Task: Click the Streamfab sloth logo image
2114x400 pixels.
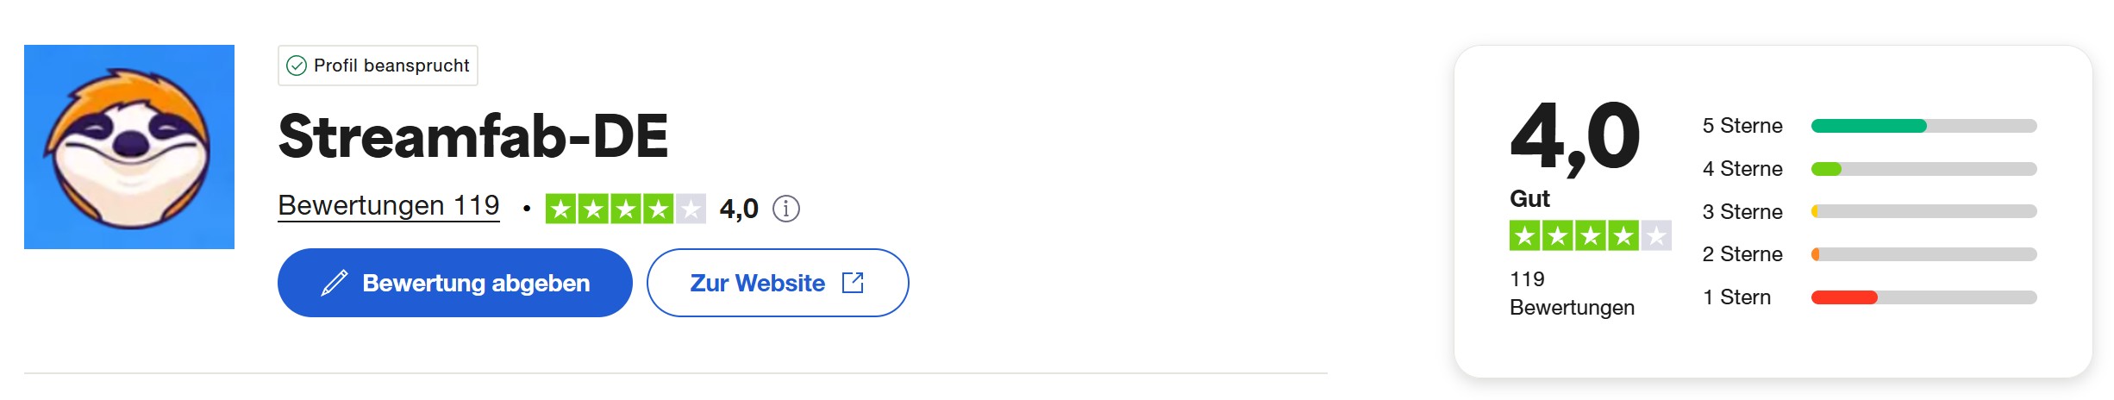Action: click(x=129, y=147)
